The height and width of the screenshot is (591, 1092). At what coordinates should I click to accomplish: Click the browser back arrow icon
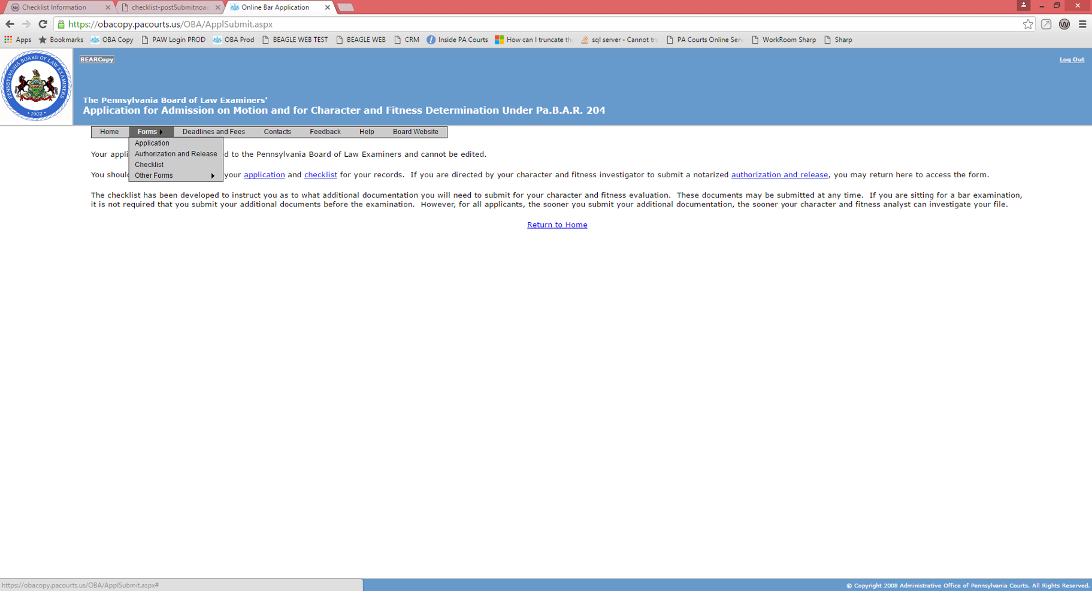[10, 24]
